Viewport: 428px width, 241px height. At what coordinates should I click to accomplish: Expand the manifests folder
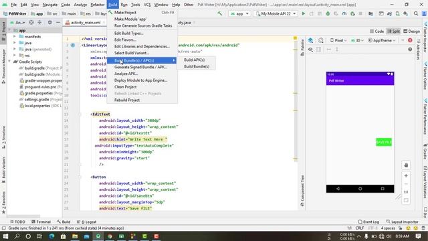pyautogui.click(x=15, y=37)
